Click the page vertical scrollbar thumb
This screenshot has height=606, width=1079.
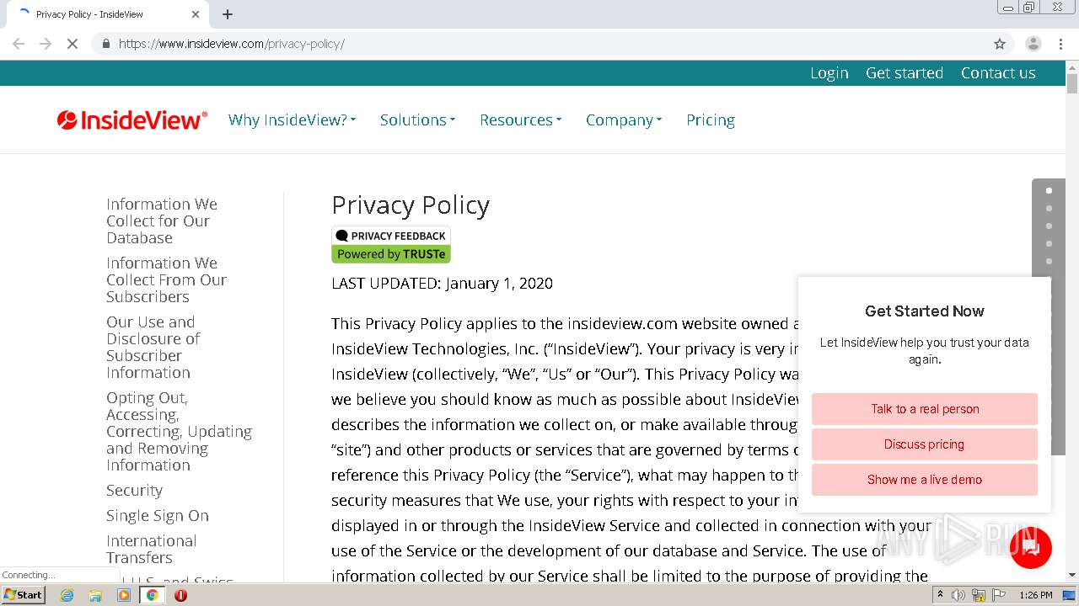click(x=1072, y=83)
